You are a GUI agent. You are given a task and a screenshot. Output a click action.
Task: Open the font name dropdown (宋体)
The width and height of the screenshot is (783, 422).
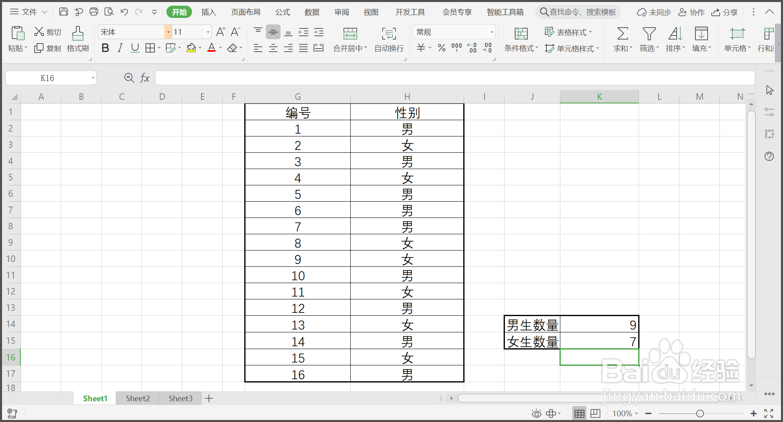tap(168, 32)
